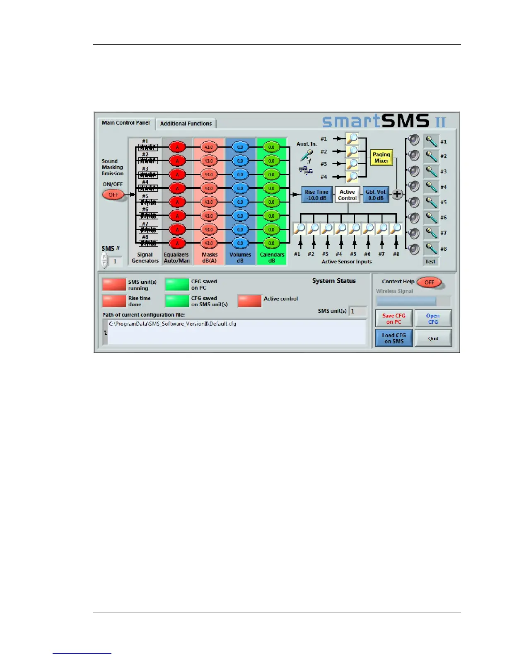507x657 pixels.
Task: Inspect auxiliary input #2 magnifier
Action: tap(352, 151)
